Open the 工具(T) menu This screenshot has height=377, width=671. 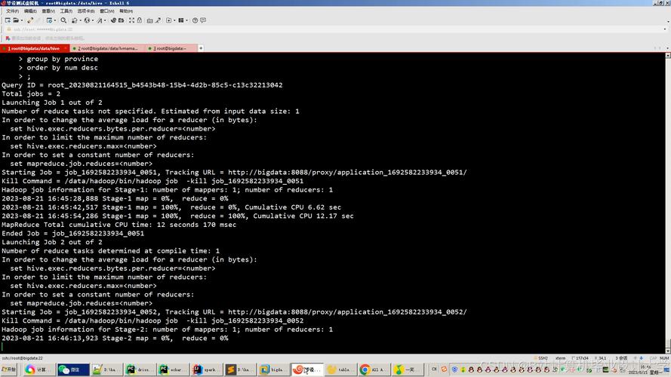[x=66, y=11]
